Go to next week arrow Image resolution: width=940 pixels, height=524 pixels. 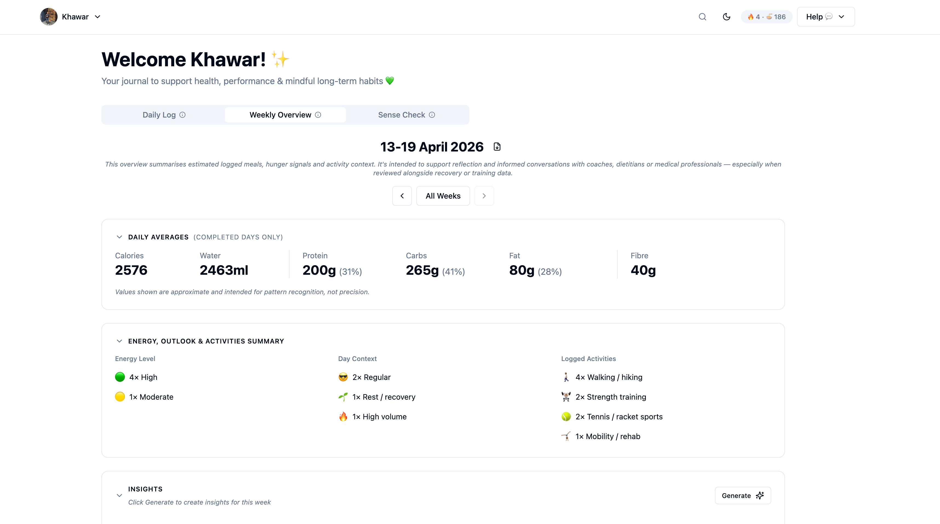click(x=484, y=196)
